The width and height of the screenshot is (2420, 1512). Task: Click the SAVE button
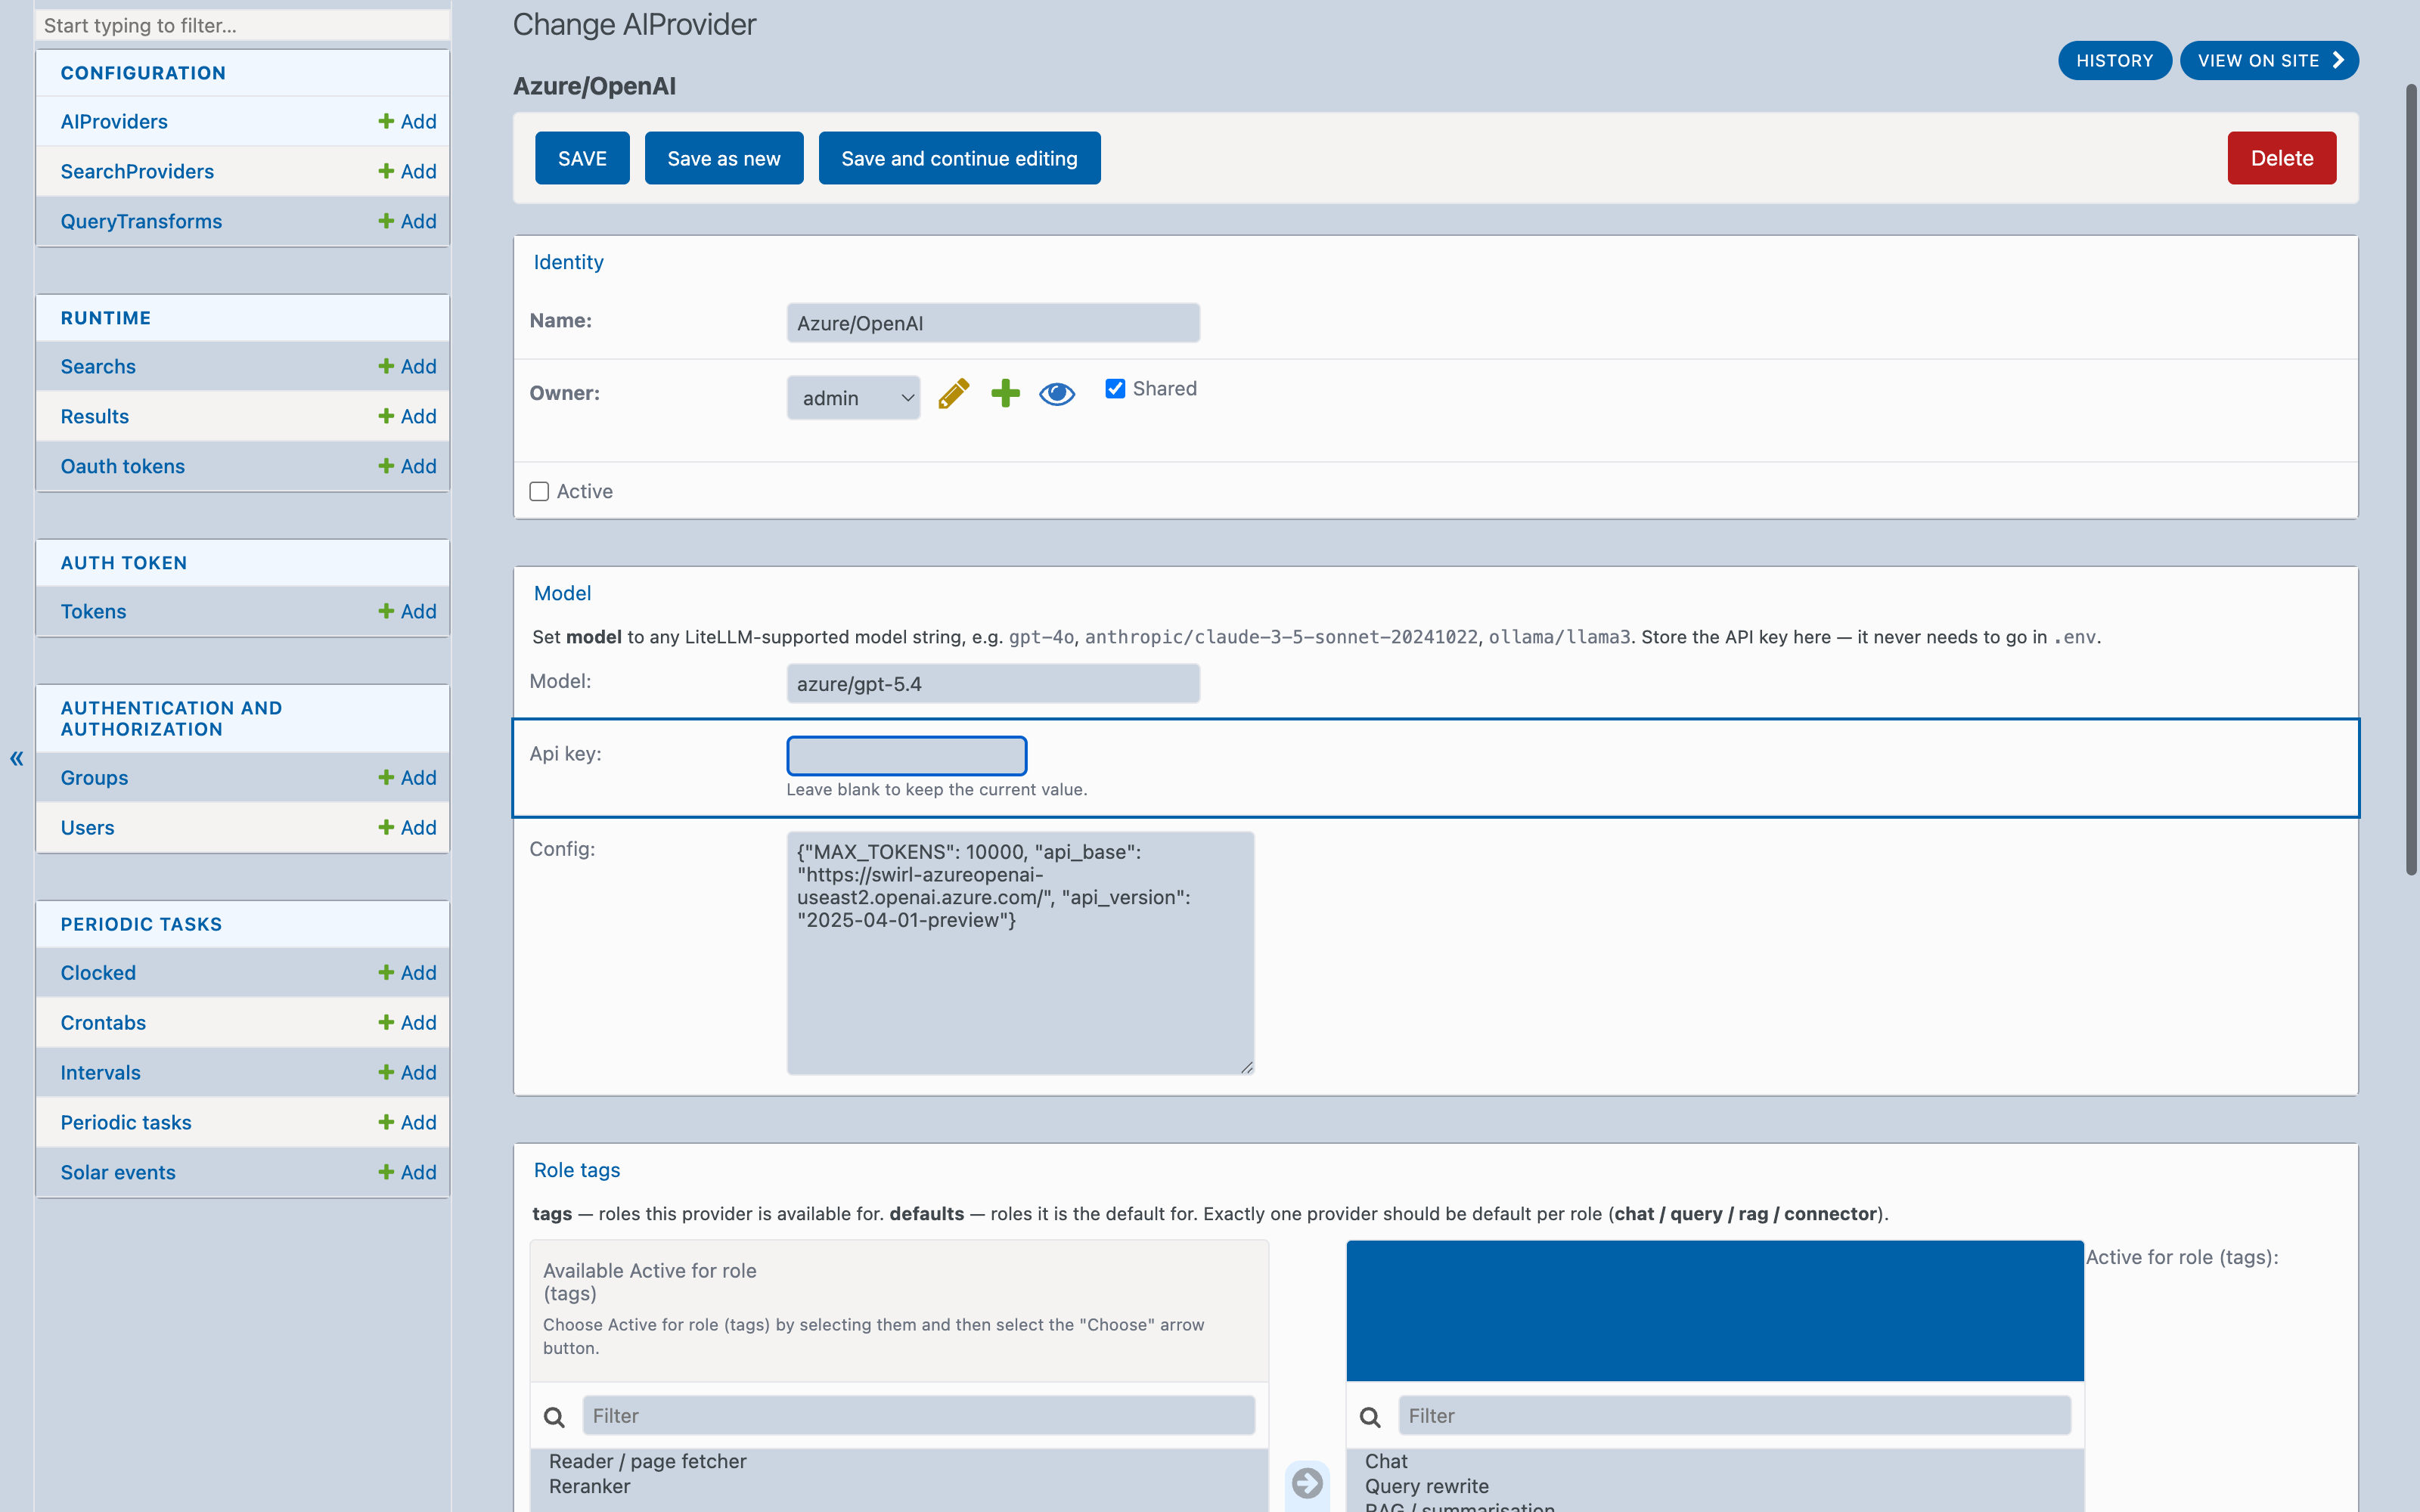click(x=582, y=158)
